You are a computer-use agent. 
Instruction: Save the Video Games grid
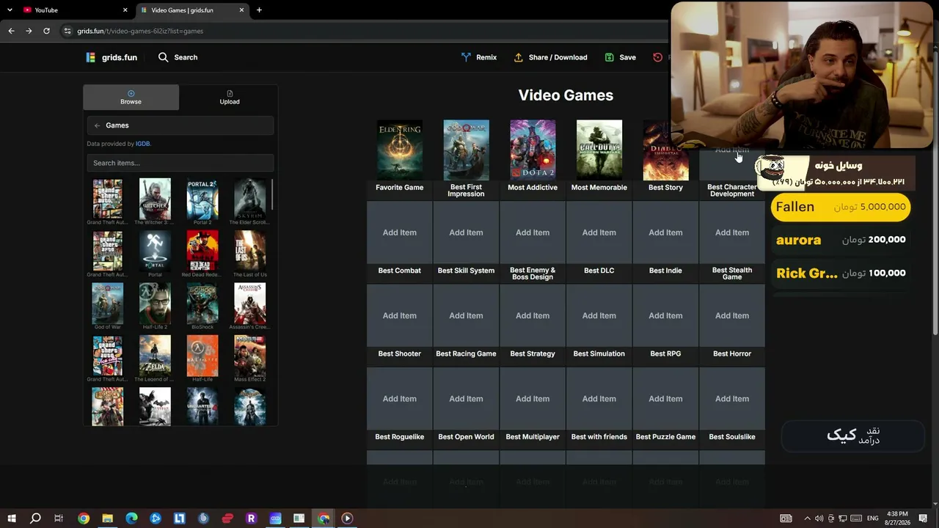[620, 57]
